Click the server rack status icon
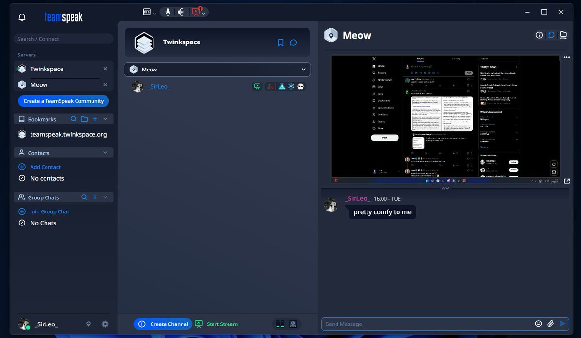The image size is (581, 338). click(x=280, y=324)
